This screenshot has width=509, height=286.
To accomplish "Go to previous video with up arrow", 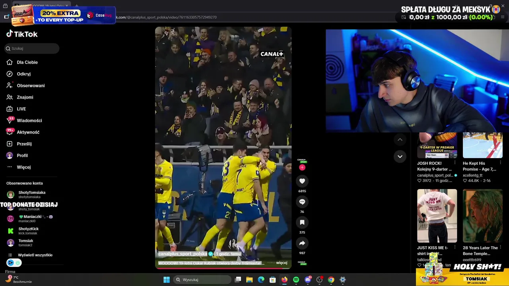I will point(400,139).
